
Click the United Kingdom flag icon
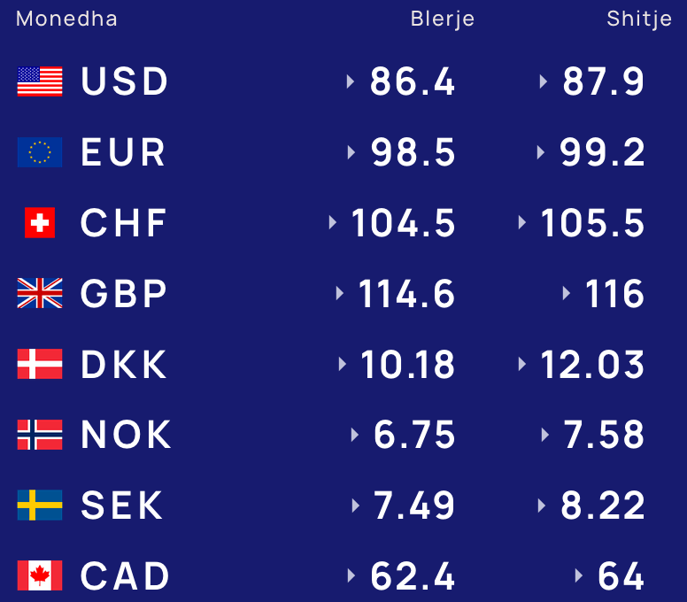40,293
